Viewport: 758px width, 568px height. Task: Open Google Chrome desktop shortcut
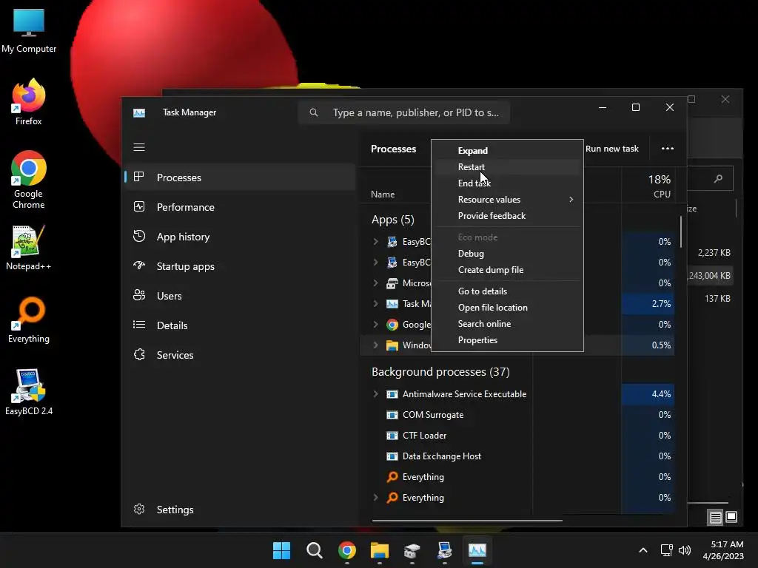[x=29, y=180]
